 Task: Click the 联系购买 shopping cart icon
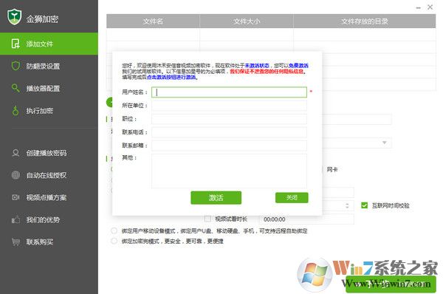pyautogui.click(x=16, y=242)
